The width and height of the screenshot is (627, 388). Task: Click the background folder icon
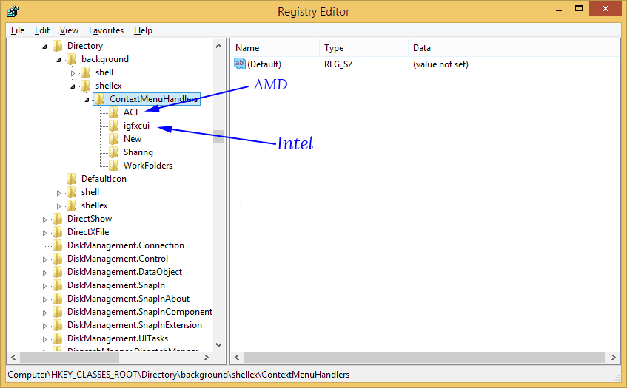click(x=72, y=59)
